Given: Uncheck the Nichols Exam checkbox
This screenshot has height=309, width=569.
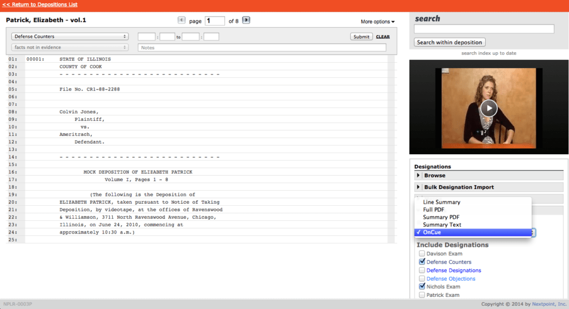Looking at the screenshot, I should coord(422,287).
